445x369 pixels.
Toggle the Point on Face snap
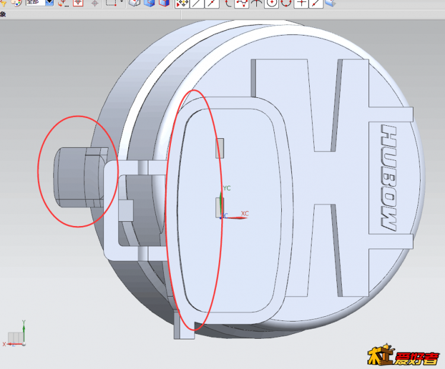point(330,4)
